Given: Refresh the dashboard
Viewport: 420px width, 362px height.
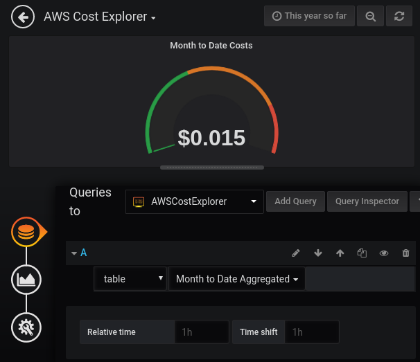Looking at the screenshot, I should point(399,16).
